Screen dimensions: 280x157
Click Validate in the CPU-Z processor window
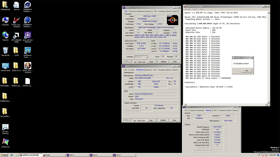164,62
